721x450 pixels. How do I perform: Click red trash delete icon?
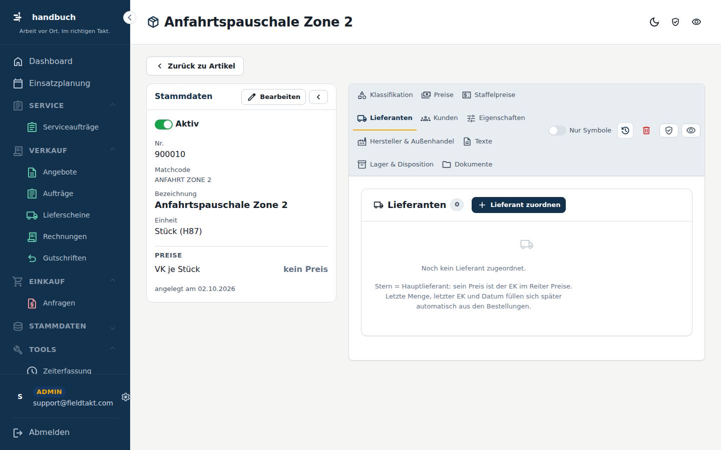646,130
